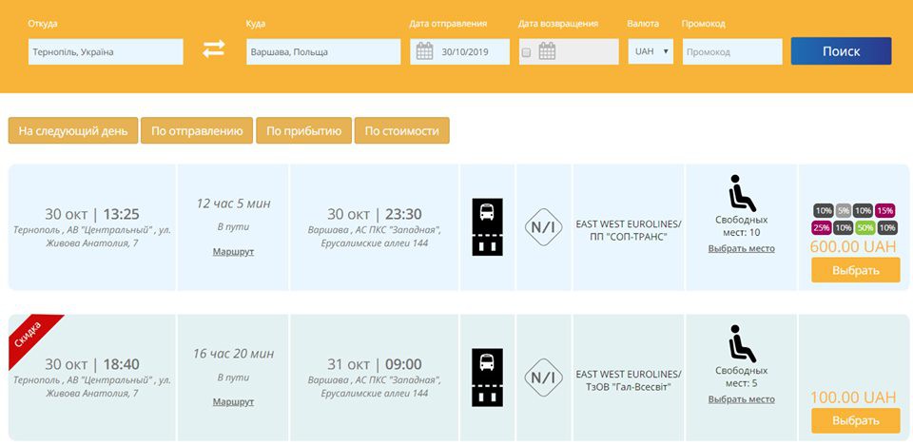Click the Откуда field with Тернопіль, Україна
Image resolution: width=913 pixels, height=446 pixels.
pos(105,51)
